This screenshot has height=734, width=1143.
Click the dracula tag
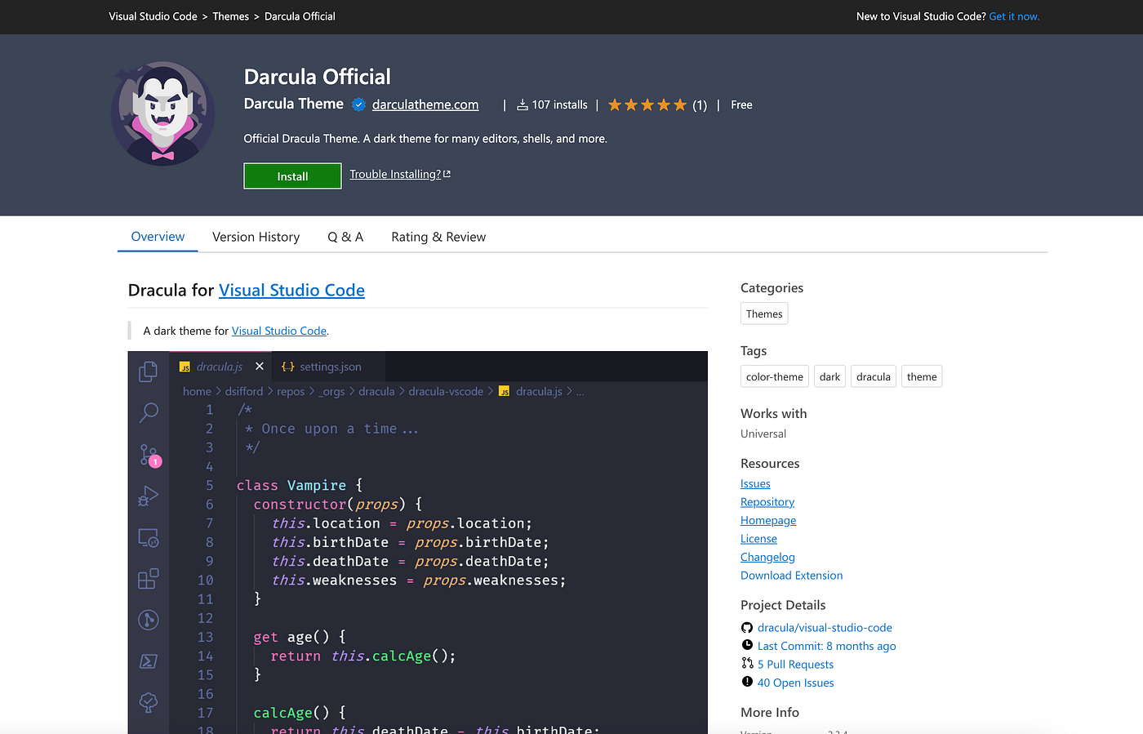click(874, 376)
